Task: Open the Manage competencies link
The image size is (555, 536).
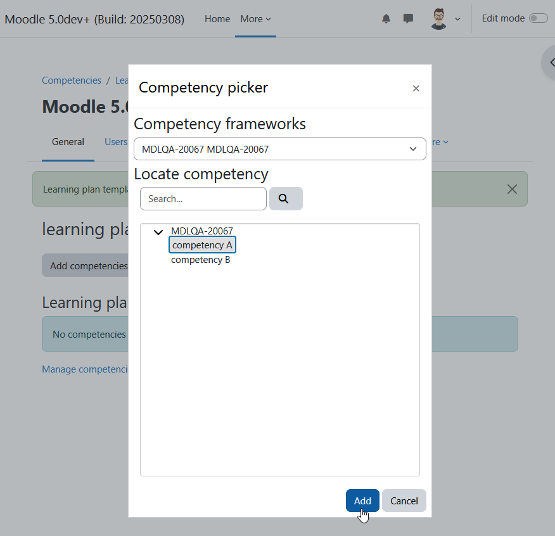Action: [x=85, y=369]
